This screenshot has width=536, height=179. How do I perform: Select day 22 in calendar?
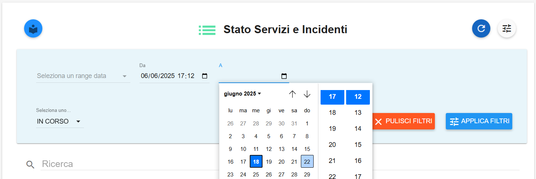307,162
